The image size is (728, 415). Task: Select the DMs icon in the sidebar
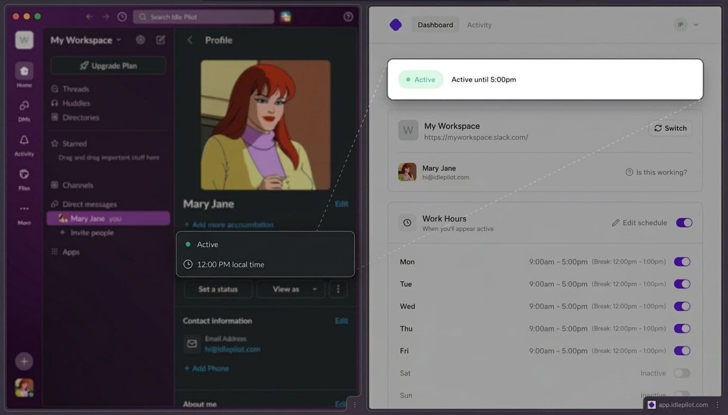click(24, 105)
